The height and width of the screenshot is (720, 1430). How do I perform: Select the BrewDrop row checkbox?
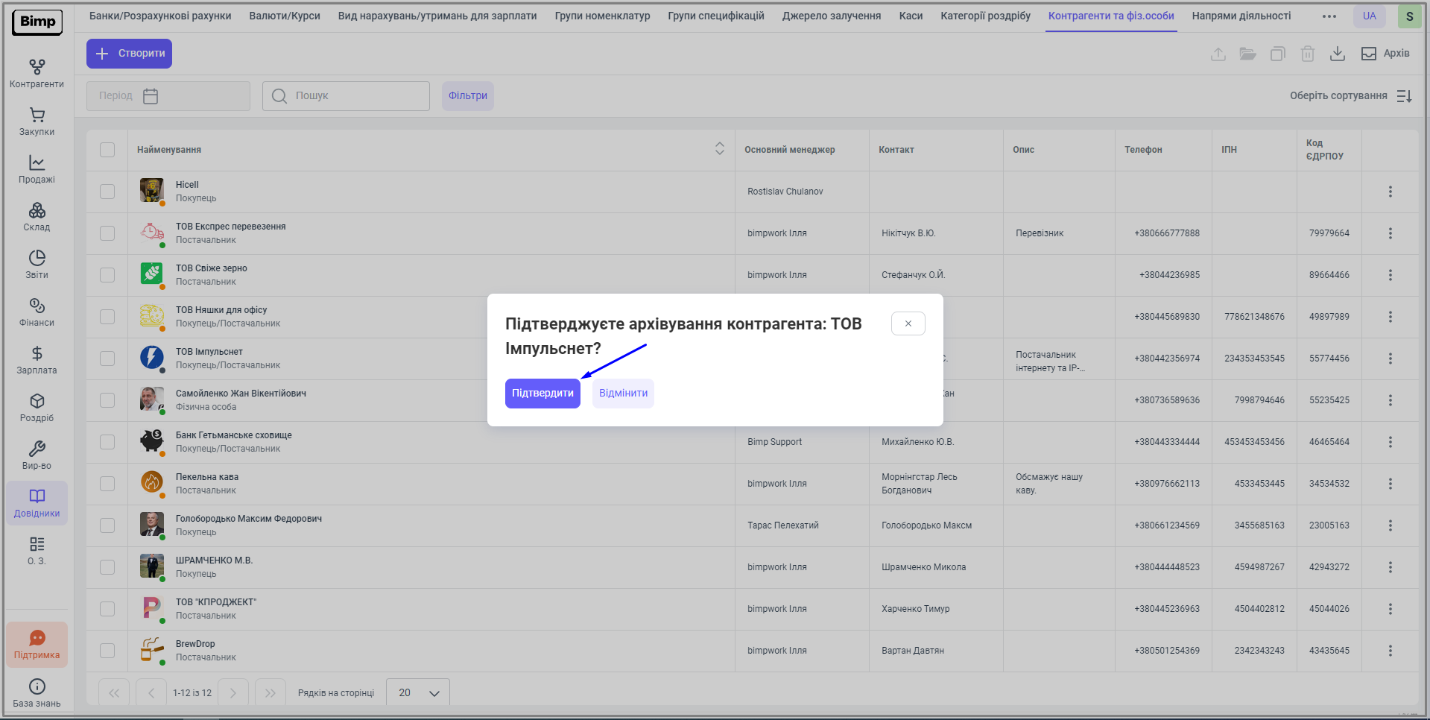tap(107, 651)
